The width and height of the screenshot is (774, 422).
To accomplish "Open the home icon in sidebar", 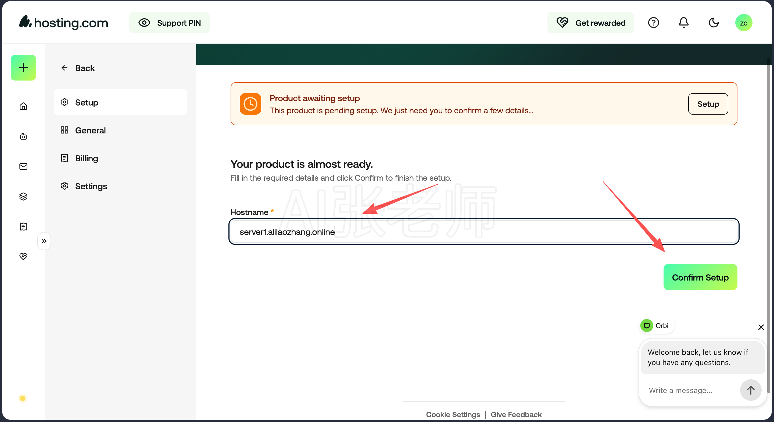I will [23, 106].
